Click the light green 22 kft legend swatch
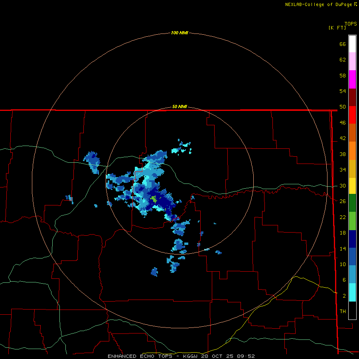This screenshot has width=359, height=359. tap(352, 221)
